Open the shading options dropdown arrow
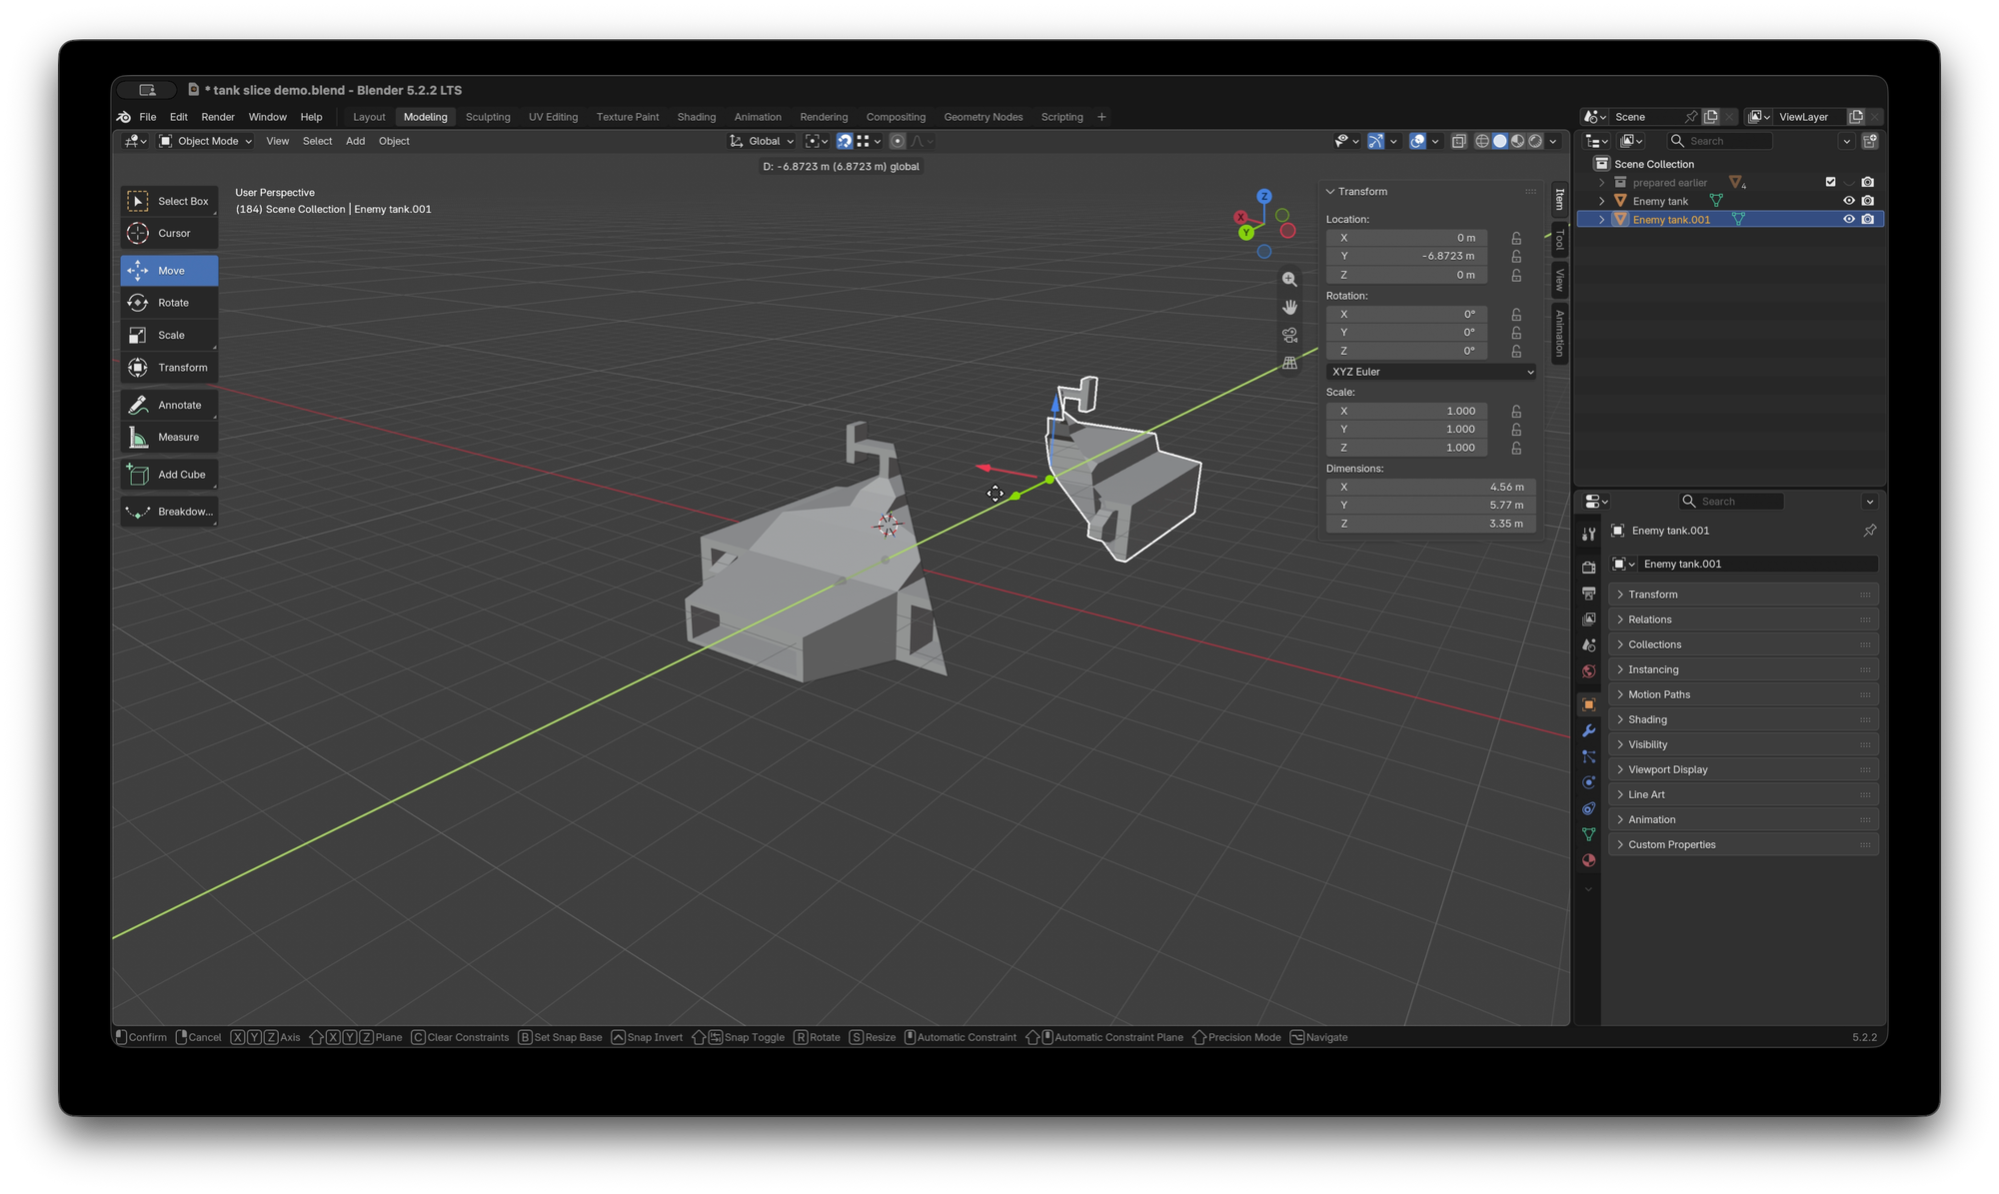The image size is (1999, 1194). click(1553, 141)
